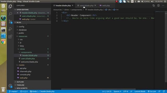The height and width of the screenshot is (93, 167).
Task: Expand the Timeline section
Action: 32,85
